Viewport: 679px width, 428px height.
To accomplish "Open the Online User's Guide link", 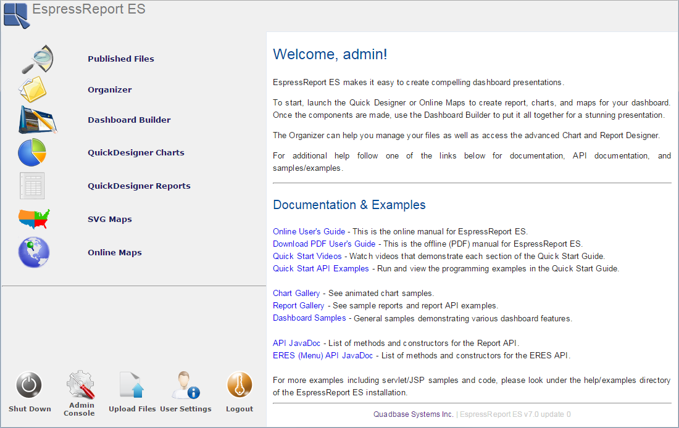I will pos(309,231).
